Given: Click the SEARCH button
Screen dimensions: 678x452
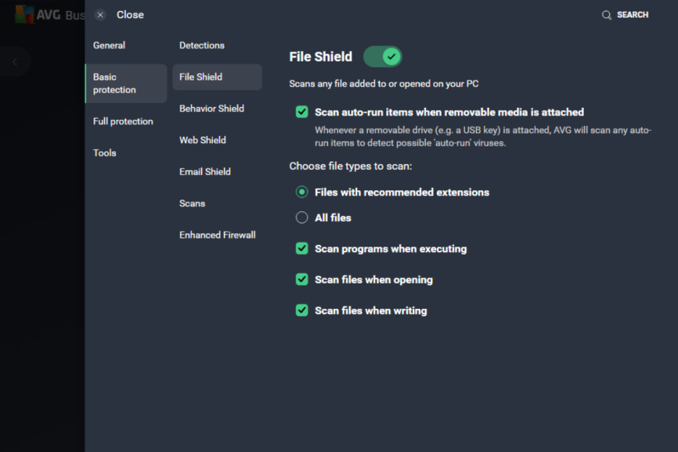Looking at the screenshot, I should (632, 14).
